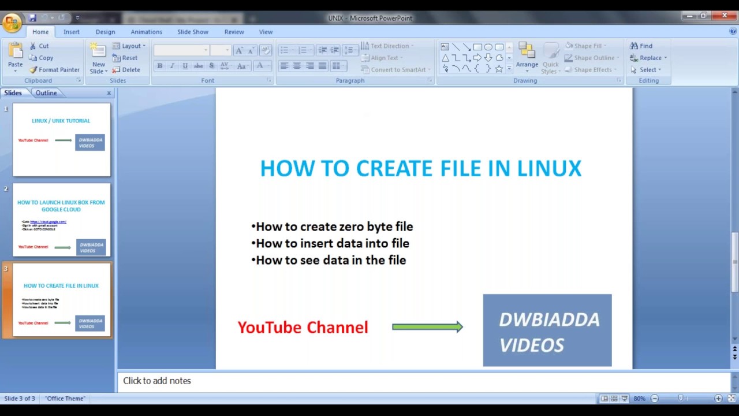
Task: Open the Select dropdown in Editing
Action: [x=646, y=70]
